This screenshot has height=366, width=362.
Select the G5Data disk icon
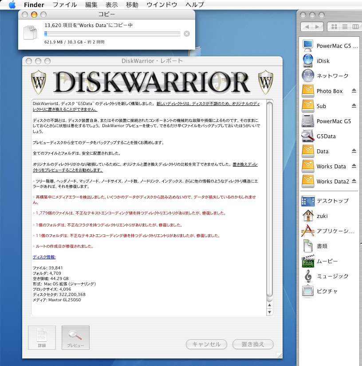point(308,136)
